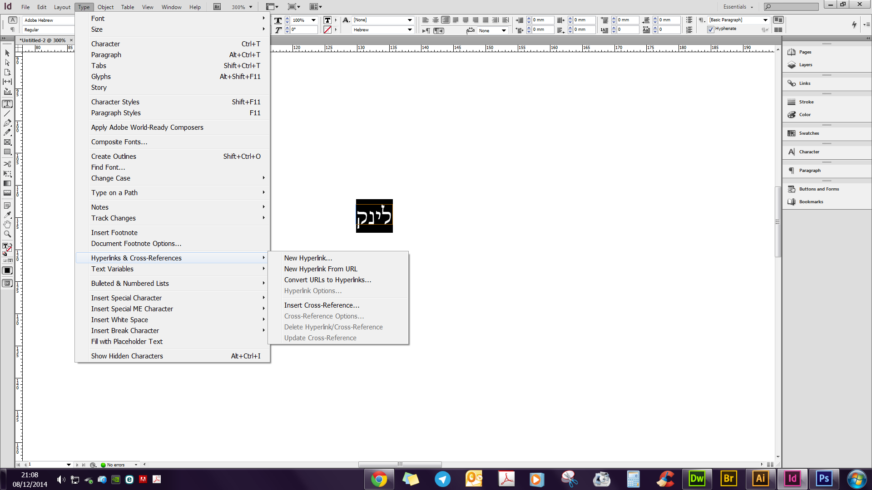Open the Buttons and Forms panel
Screen dimensions: 872x490
[x=819, y=189]
